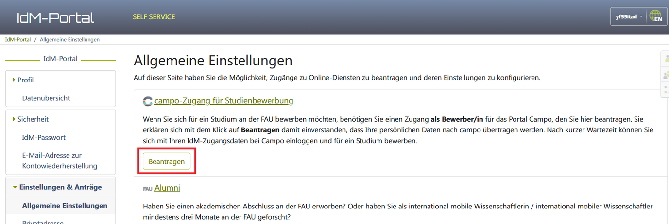669x224 pixels.
Task: Select Allgemeine Einstellungen in sidebar
Action: point(65,206)
